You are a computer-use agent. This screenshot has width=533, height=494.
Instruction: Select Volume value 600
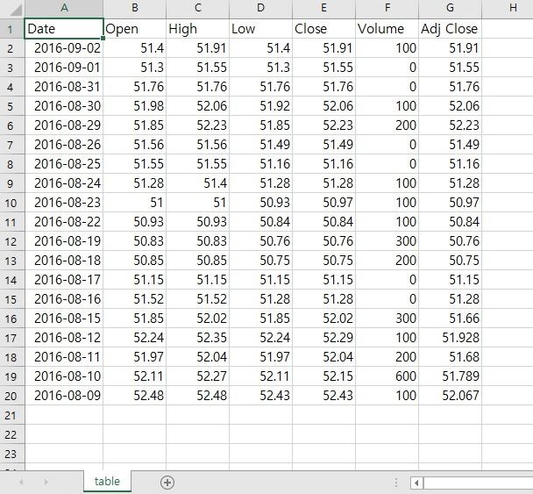387,376
